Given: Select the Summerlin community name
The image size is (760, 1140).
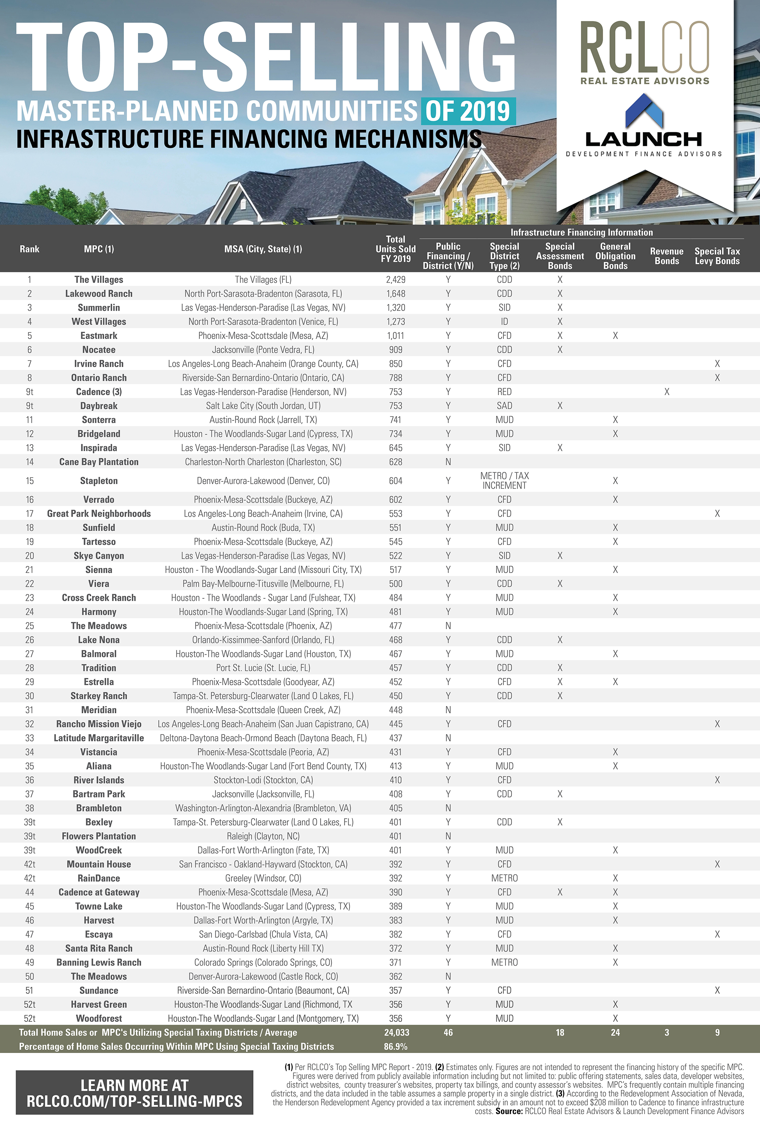Looking at the screenshot, I should (99, 308).
